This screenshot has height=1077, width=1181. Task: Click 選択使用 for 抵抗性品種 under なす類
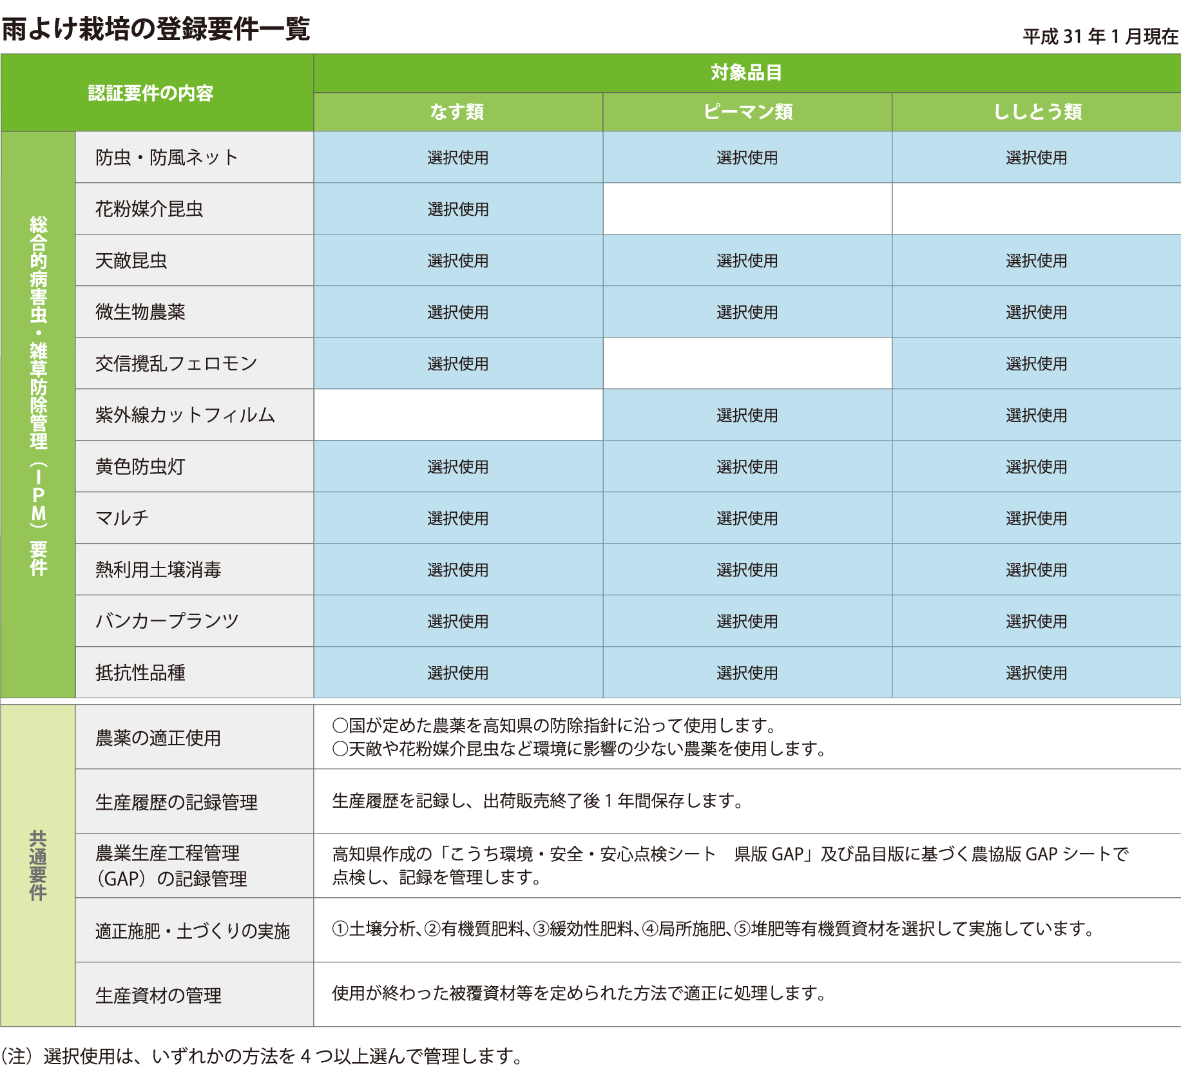[x=458, y=673]
